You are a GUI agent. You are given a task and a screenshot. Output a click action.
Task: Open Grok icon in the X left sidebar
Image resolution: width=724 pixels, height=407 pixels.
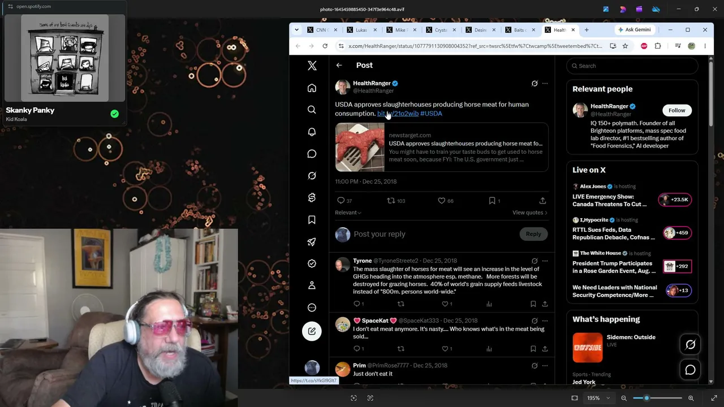(312, 176)
